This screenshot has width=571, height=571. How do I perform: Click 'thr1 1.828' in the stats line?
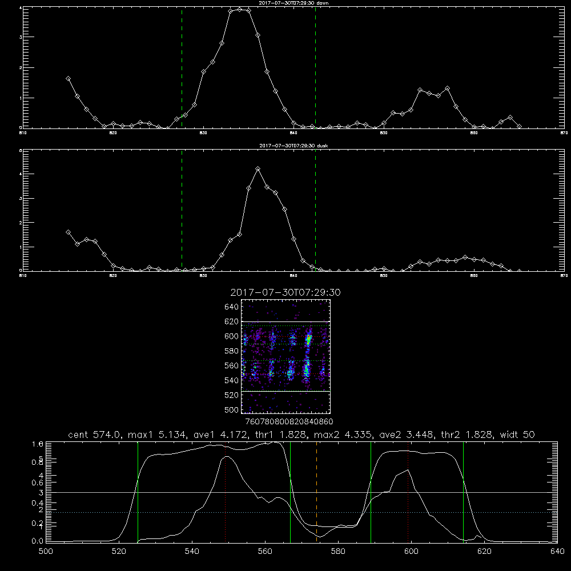(279, 435)
